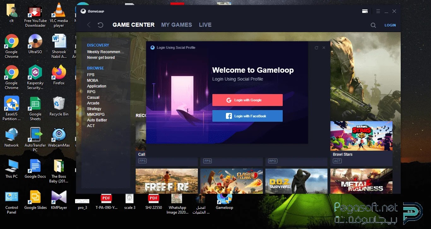Open the D.O.Z Survival game thumbnail
Image resolution: width=431 pixels, height=229 pixels.
pyautogui.click(x=296, y=181)
